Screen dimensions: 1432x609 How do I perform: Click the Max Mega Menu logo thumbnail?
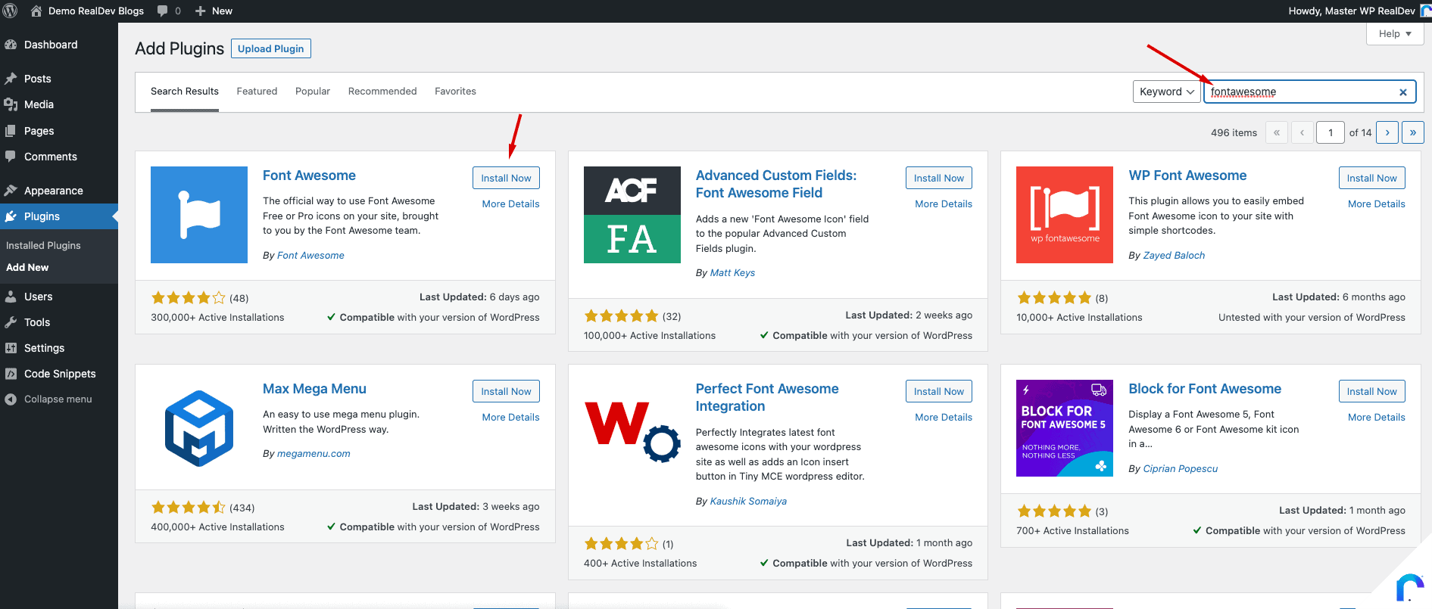(199, 428)
